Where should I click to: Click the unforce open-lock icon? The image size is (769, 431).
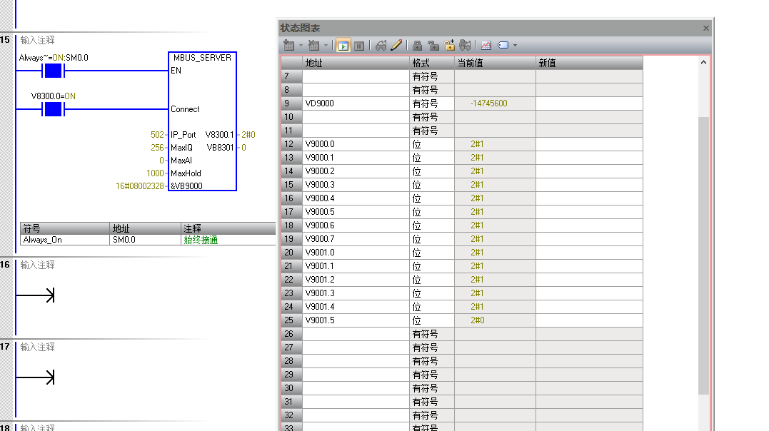click(x=433, y=45)
